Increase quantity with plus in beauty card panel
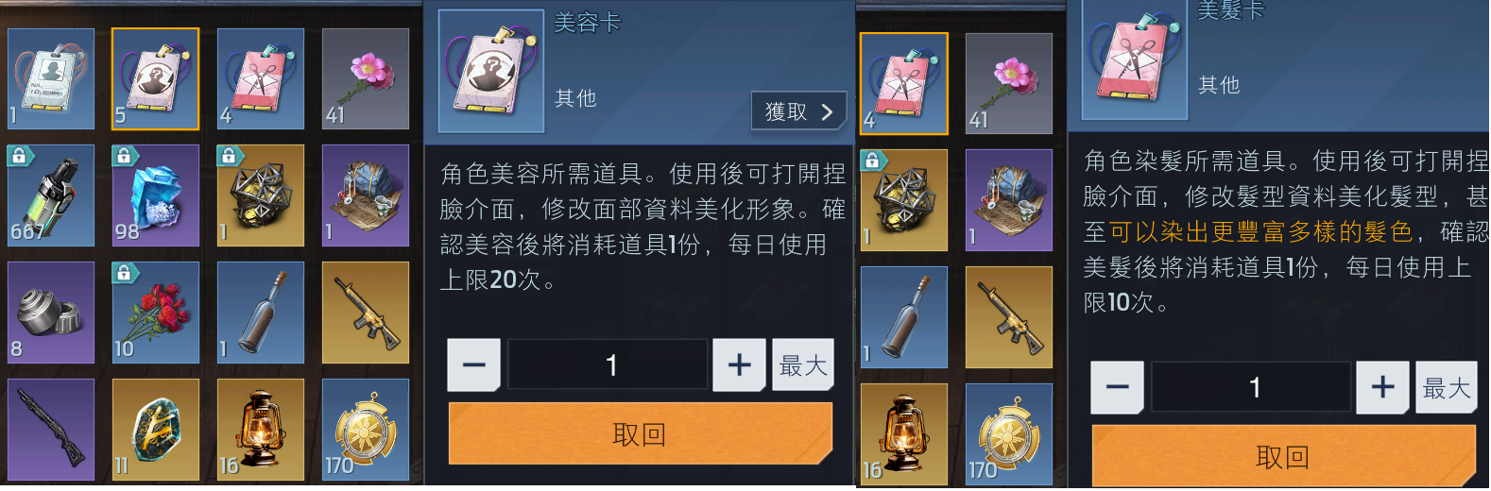 739,364
